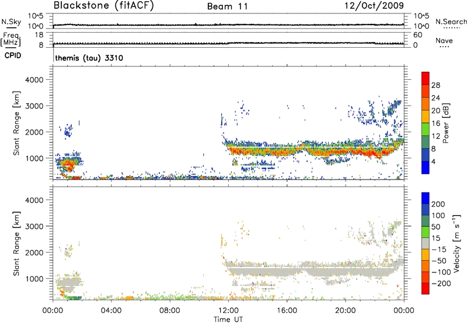Click the plot title "Blackstone (fitACF)"

click(104, 6)
